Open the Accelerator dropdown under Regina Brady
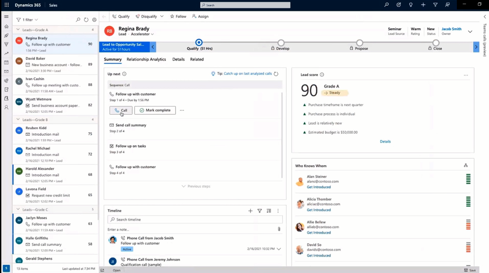The height and width of the screenshot is (273, 489). pyautogui.click(x=152, y=34)
